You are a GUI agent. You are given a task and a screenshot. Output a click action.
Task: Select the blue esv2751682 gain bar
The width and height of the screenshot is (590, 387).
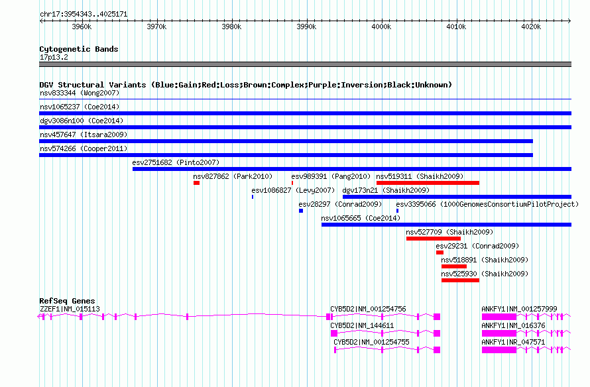click(x=352, y=169)
